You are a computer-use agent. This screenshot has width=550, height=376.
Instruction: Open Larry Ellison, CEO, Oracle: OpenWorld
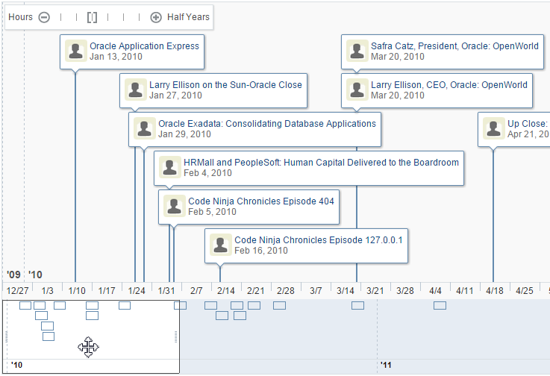449,85
